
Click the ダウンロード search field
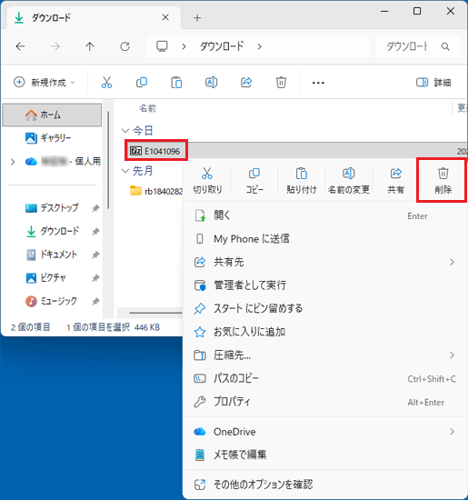click(418, 47)
